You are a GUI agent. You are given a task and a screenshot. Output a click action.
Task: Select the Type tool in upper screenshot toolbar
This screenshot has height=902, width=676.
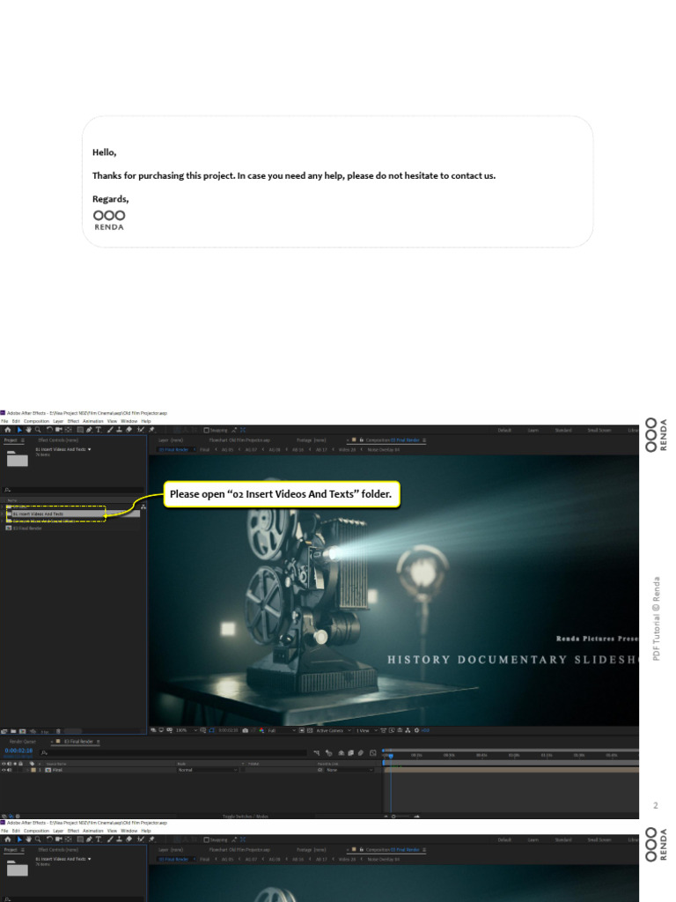(x=99, y=430)
